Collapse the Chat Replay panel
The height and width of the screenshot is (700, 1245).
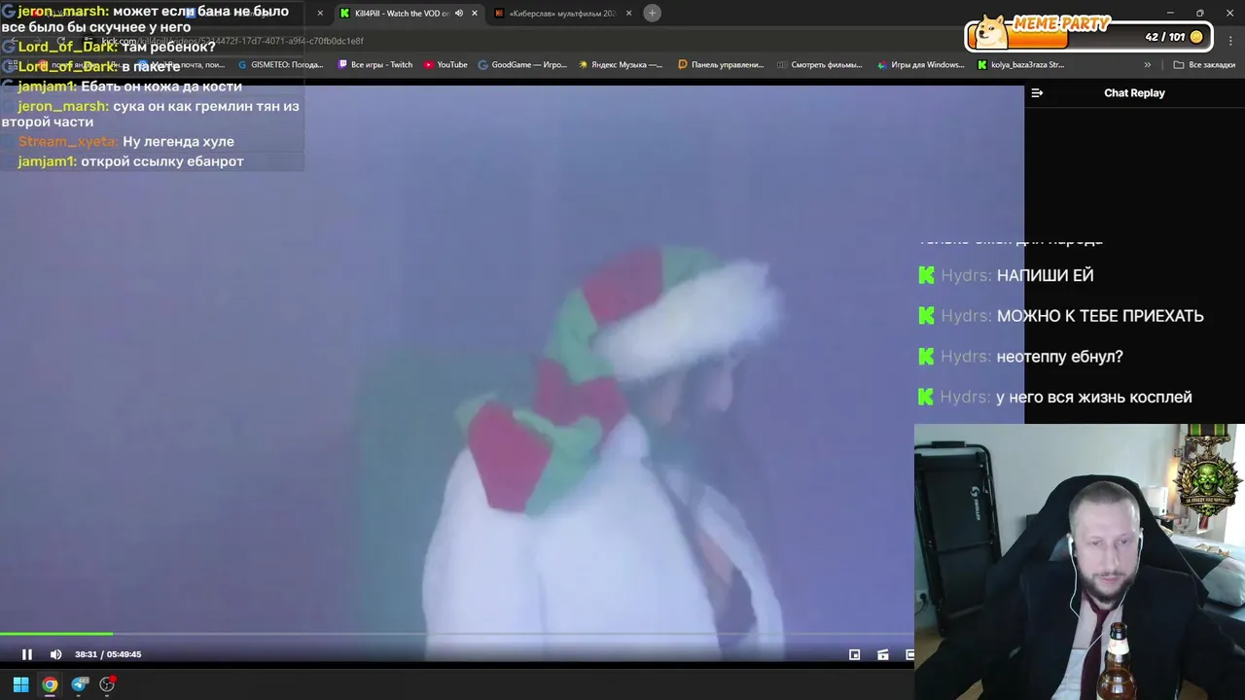point(1037,93)
